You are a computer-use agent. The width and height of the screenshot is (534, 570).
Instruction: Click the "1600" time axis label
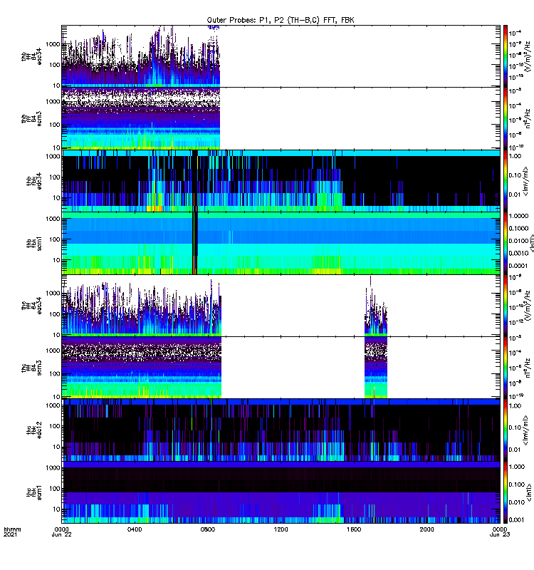click(x=354, y=529)
